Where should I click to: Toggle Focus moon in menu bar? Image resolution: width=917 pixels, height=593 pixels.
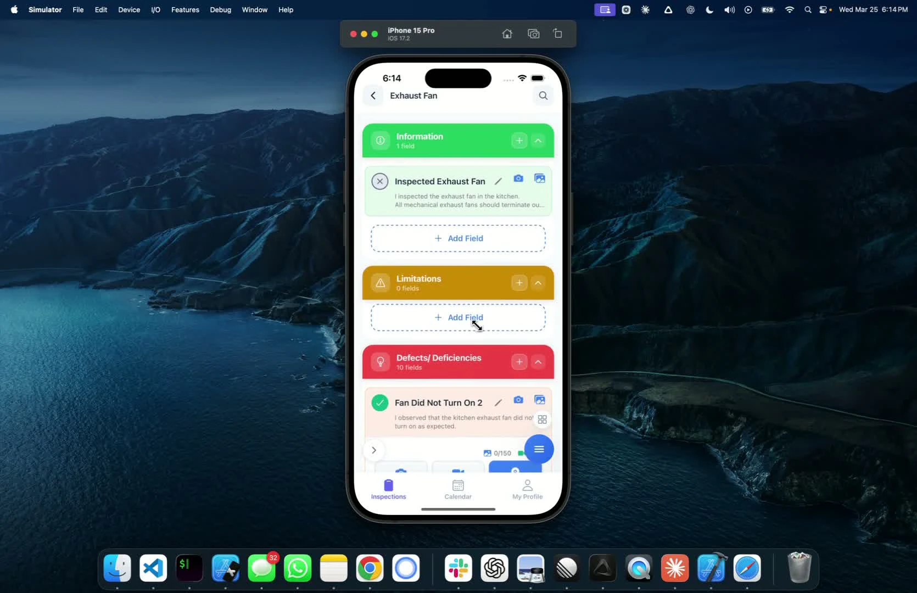pyautogui.click(x=709, y=10)
